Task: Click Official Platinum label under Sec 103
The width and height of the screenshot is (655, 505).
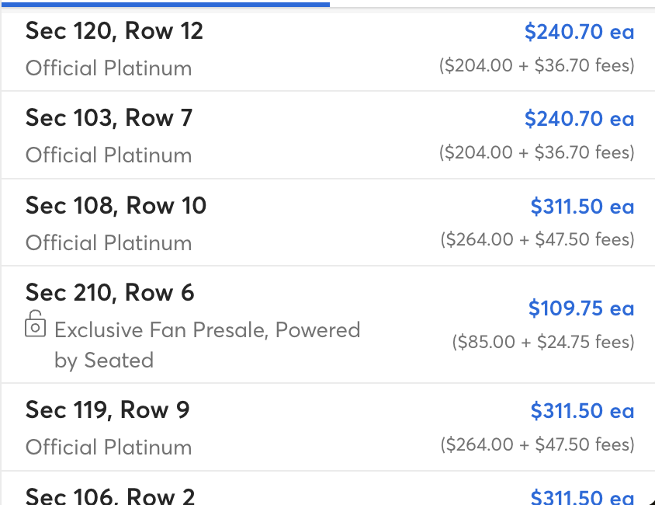Action: (x=109, y=155)
